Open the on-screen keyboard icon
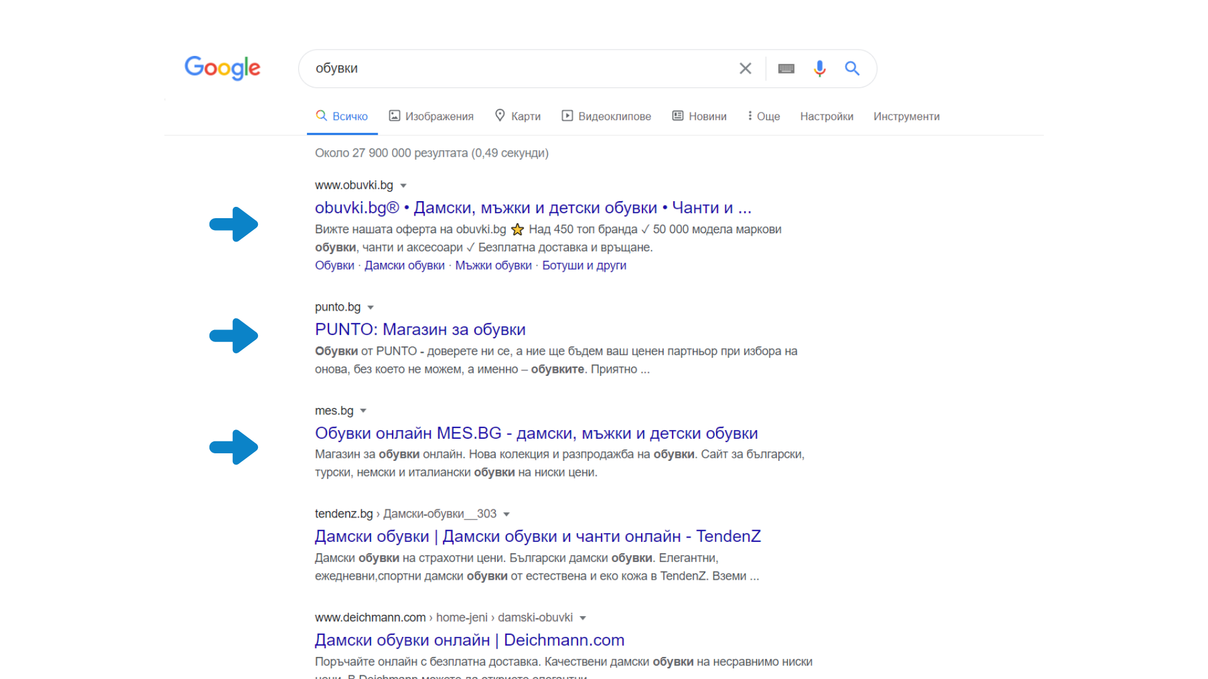Image resolution: width=1208 pixels, height=679 pixels. click(x=786, y=68)
